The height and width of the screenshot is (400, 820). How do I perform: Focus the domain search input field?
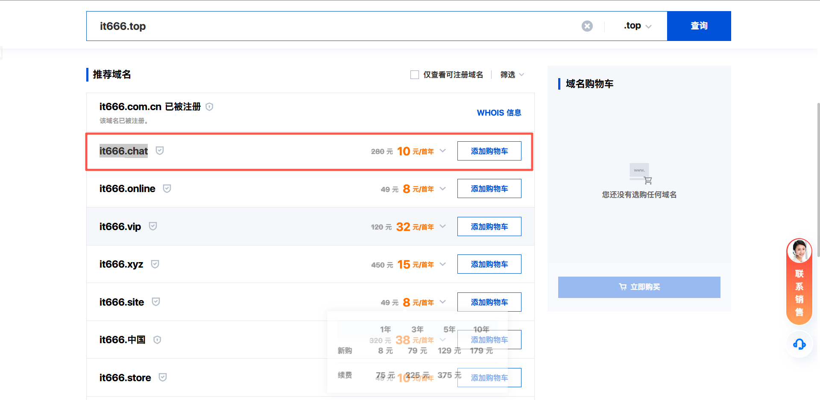point(333,26)
